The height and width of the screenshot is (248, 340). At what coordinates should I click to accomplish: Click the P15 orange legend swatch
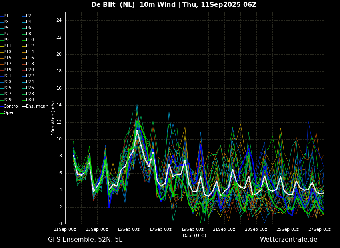point(2,58)
